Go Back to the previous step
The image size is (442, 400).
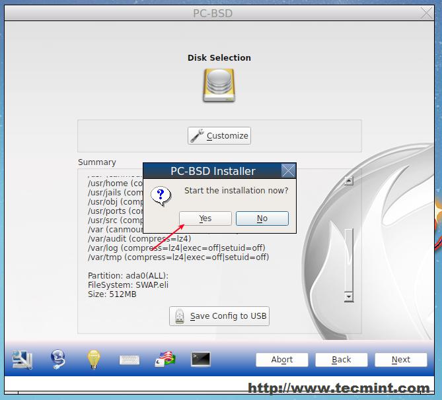pos(342,360)
